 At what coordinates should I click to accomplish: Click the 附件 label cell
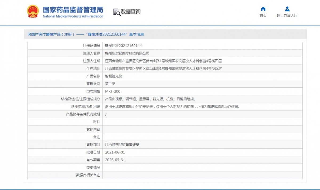65,122
